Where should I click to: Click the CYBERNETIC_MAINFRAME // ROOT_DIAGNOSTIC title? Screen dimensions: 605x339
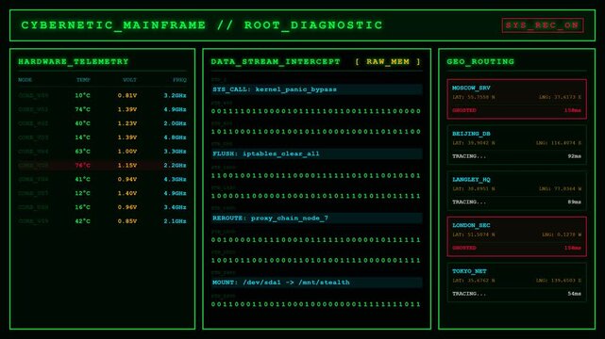[x=202, y=25]
